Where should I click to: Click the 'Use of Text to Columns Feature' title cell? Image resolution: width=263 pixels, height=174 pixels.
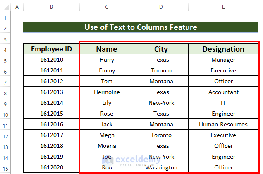(141, 27)
